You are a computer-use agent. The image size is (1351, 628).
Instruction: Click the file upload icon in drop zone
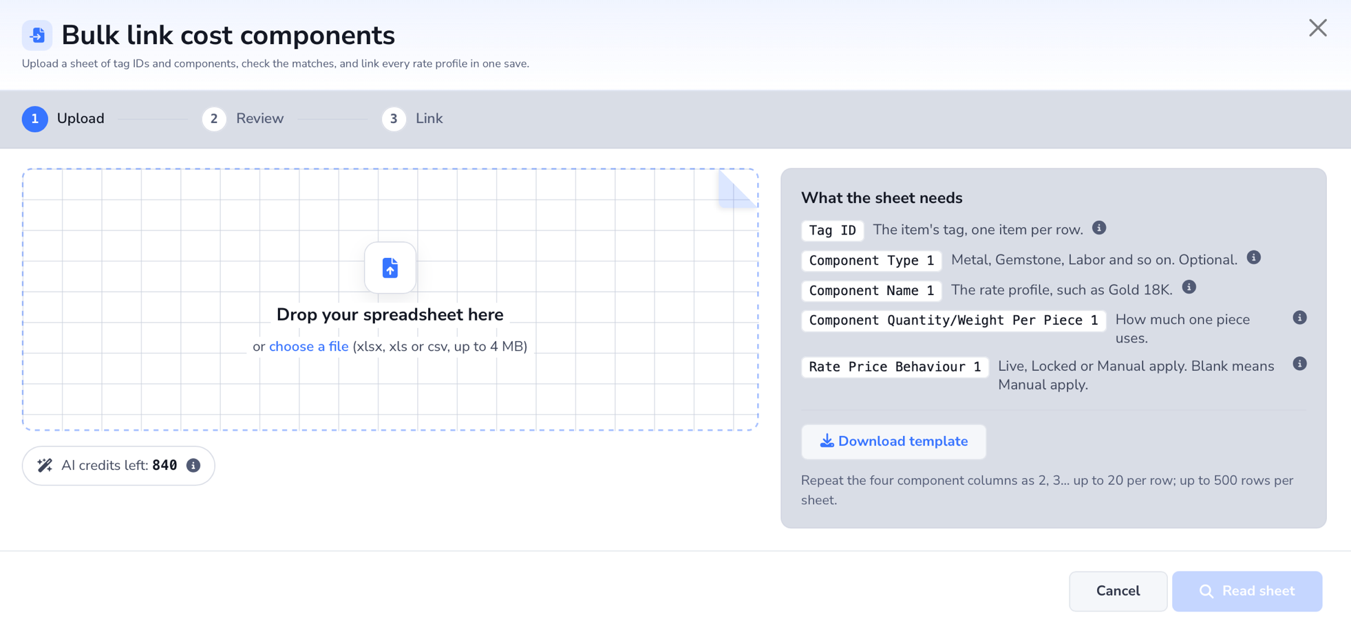390,268
